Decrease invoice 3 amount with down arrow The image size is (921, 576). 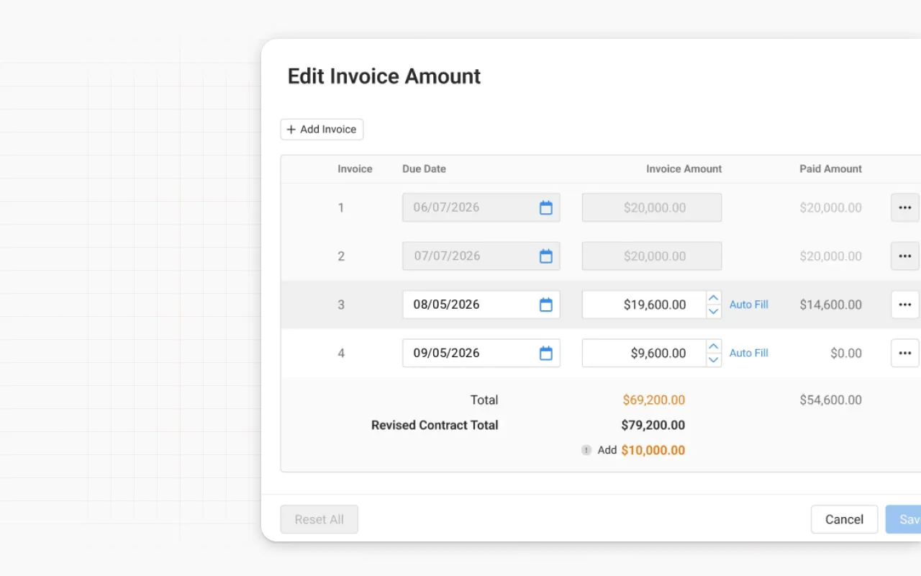coord(714,311)
